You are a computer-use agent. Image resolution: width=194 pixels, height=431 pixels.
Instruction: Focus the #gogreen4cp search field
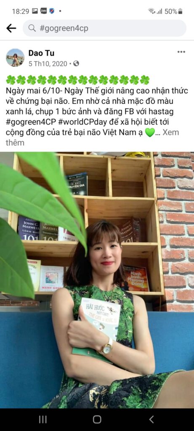pos(104,28)
